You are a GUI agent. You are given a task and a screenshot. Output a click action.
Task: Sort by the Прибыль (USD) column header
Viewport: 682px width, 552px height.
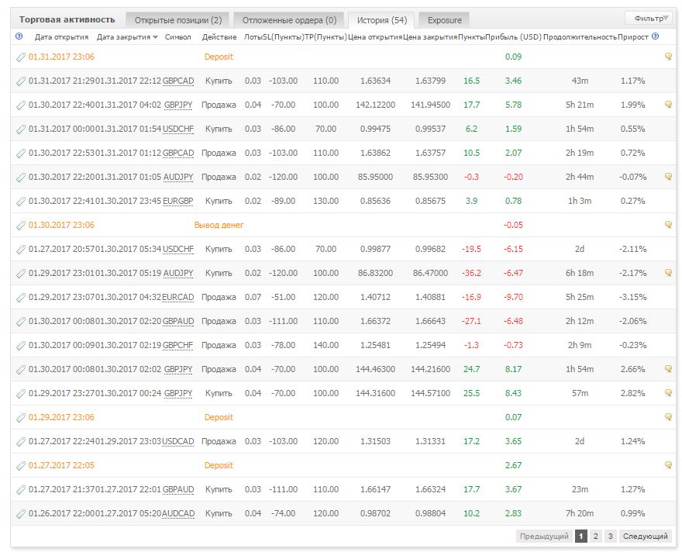click(x=513, y=37)
